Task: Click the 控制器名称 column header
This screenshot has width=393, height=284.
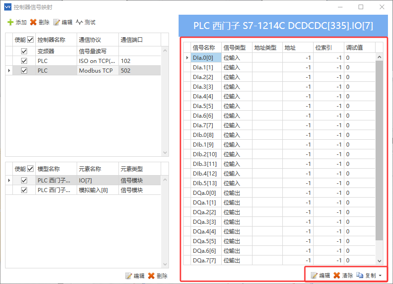Action: tap(56, 40)
